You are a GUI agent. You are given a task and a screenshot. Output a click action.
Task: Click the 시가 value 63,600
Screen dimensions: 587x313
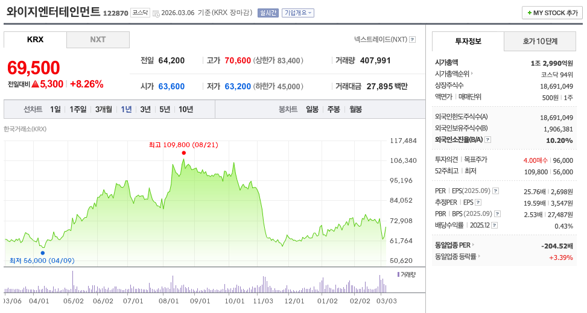point(171,86)
